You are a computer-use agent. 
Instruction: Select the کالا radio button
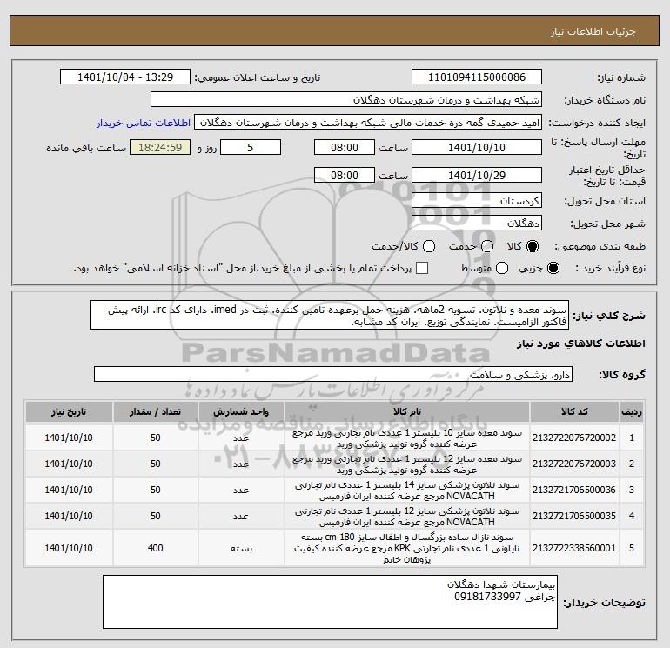pos(533,246)
